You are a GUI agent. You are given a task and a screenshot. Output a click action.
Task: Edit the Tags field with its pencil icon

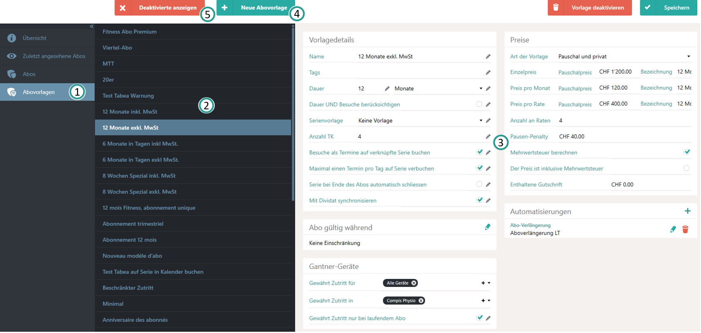point(488,72)
